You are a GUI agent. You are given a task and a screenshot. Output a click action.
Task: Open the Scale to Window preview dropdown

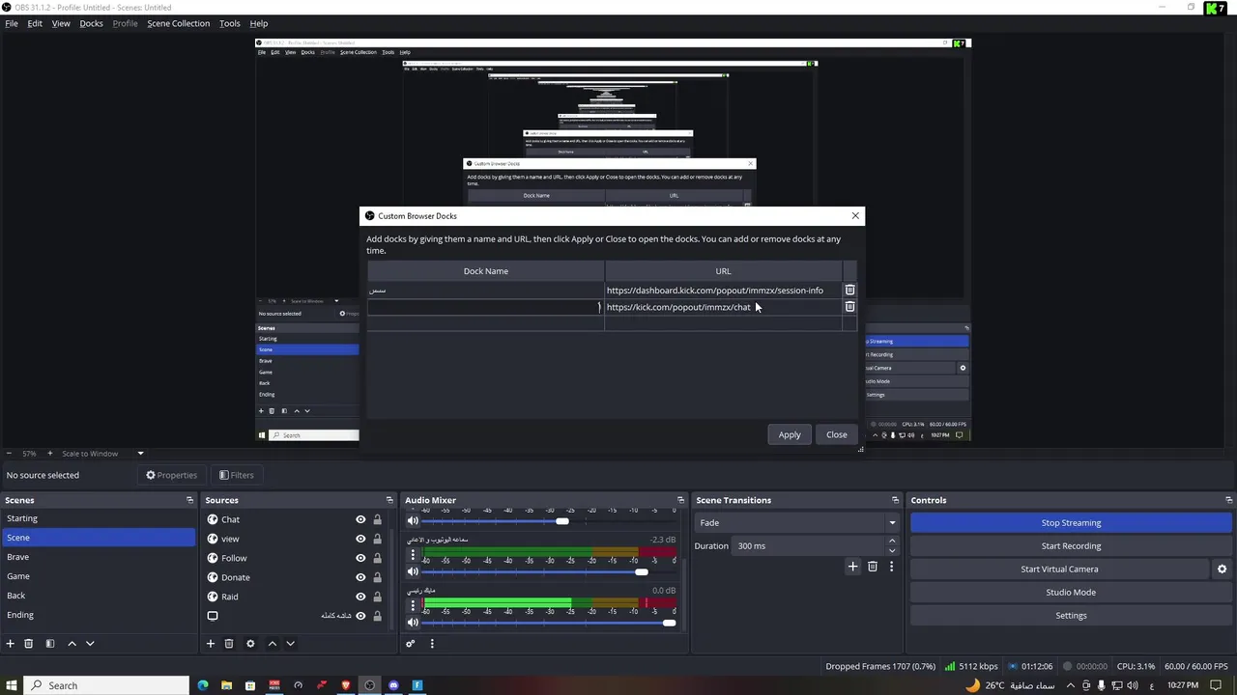click(x=102, y=454)
